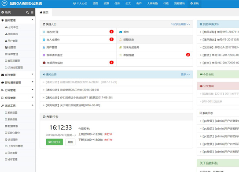Click the sitemap icon for 组织结构
The width and height of the screenshot is (239, 172).
[6, 34]
